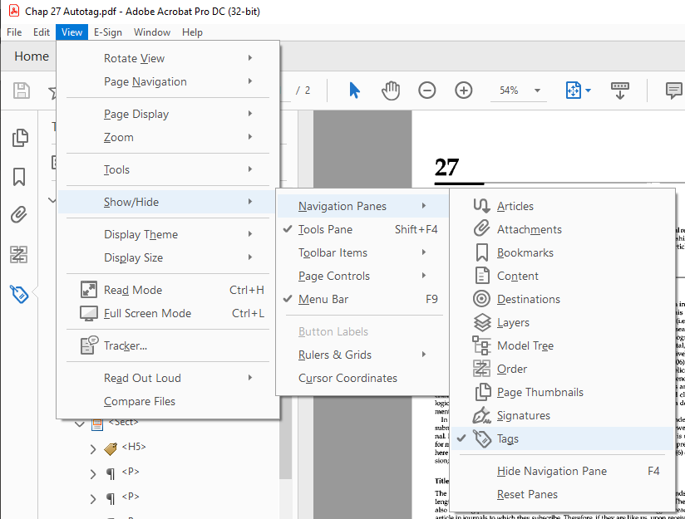The width and height of the screenshot is (685, 519).
Task: Show the Destinations pane
Action: (562, 299)
